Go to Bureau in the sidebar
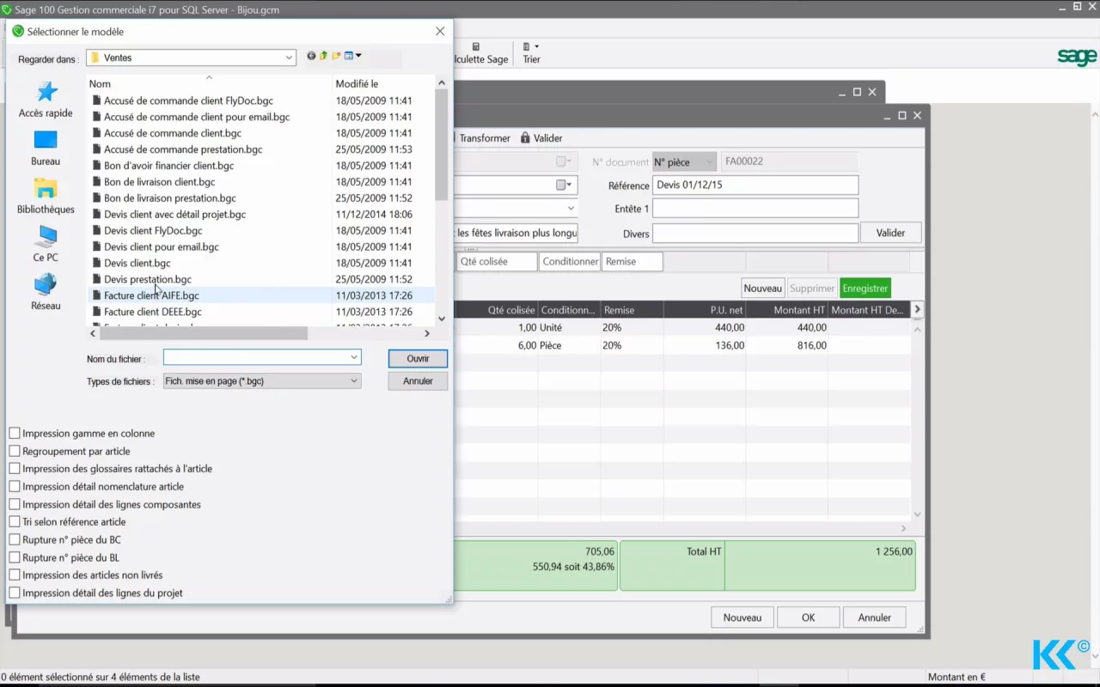This screenshot has width=1100, height=687. coord(46,148)
